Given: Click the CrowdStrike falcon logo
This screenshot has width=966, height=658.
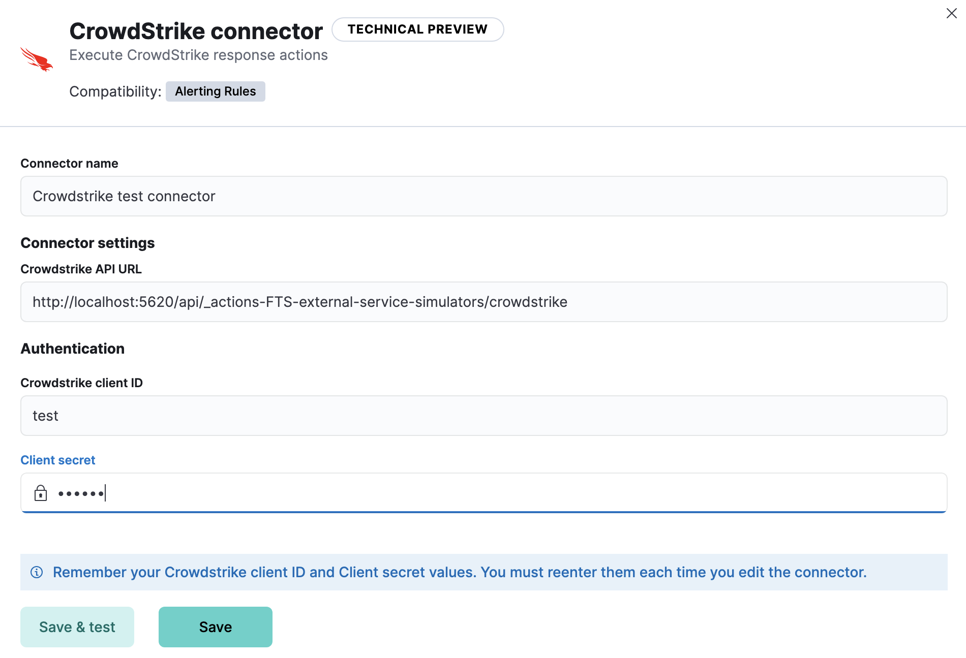Looking at the screenshot, I should (x=36, y=59).
